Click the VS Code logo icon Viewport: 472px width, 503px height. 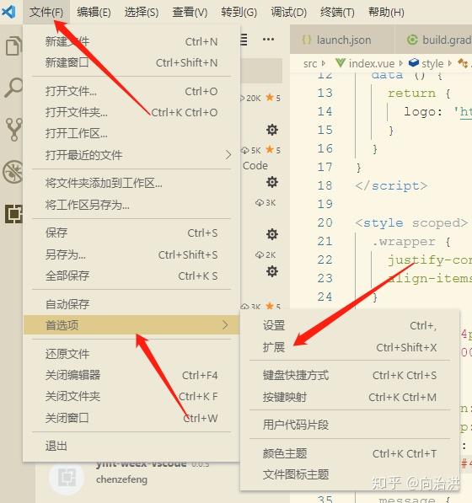tap(8, 12)
